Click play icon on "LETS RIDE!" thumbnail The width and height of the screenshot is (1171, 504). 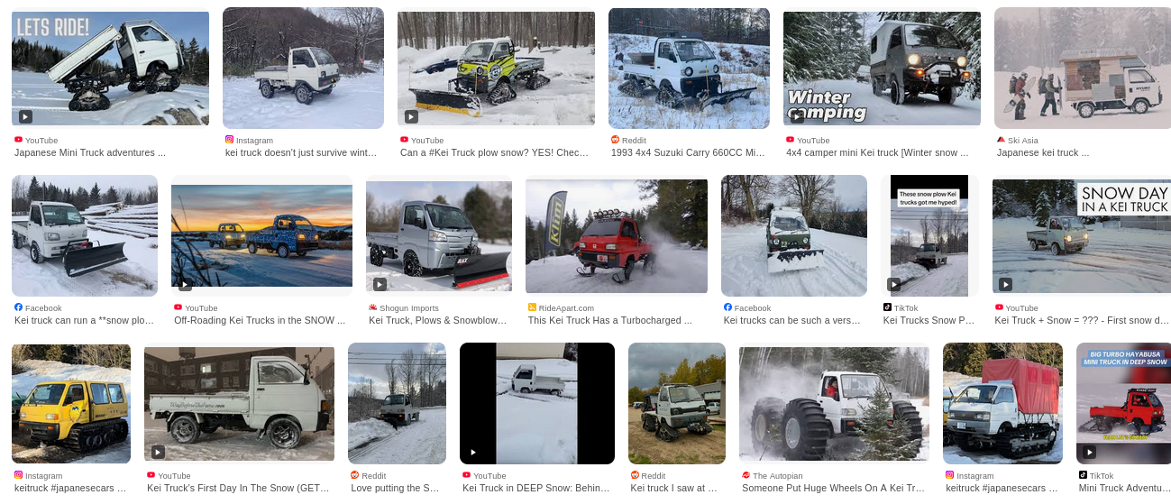(25, 116)
